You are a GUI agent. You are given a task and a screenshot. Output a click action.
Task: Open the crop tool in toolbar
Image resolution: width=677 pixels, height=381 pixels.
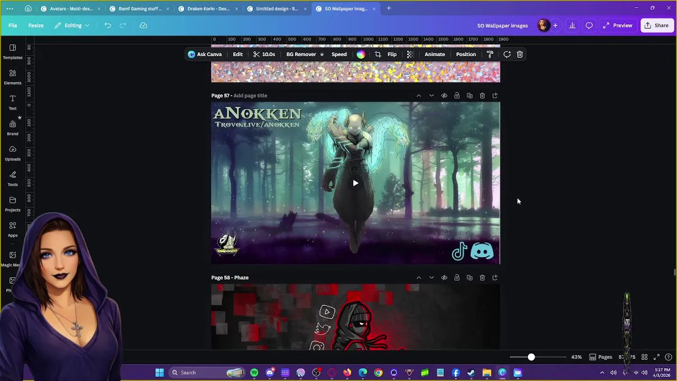pos(378,55)
